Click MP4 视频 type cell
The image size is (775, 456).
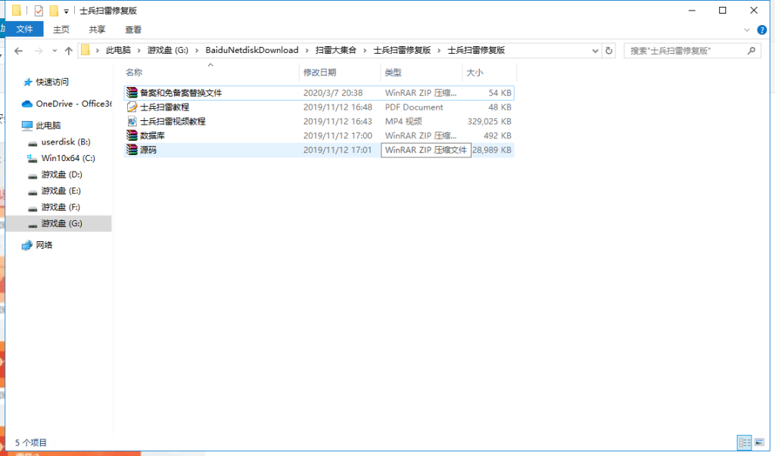point(403,122)
